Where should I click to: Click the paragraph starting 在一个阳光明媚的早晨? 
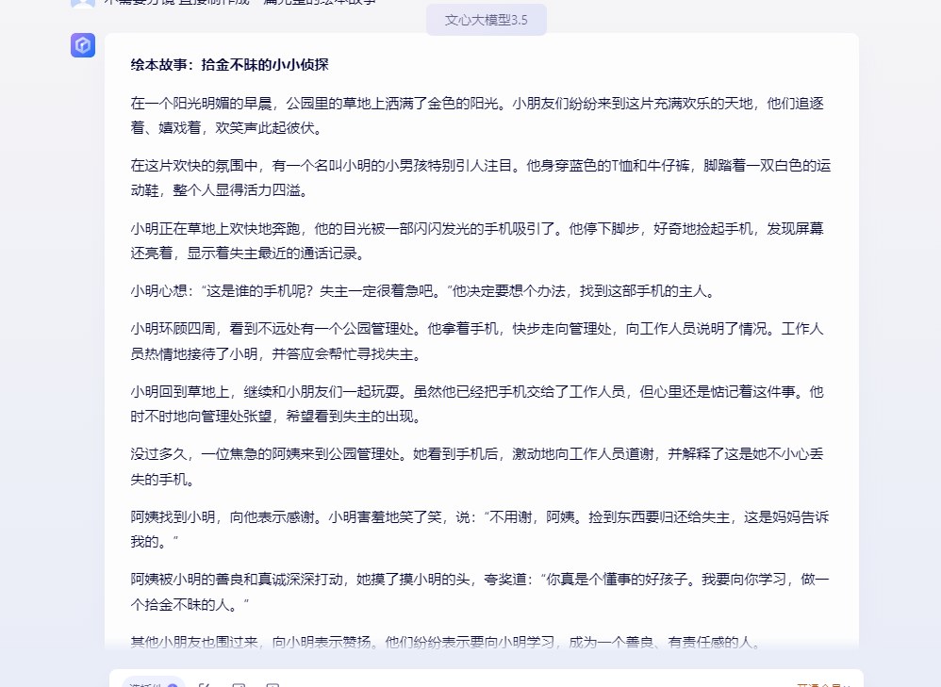click(x=478, y=116)
